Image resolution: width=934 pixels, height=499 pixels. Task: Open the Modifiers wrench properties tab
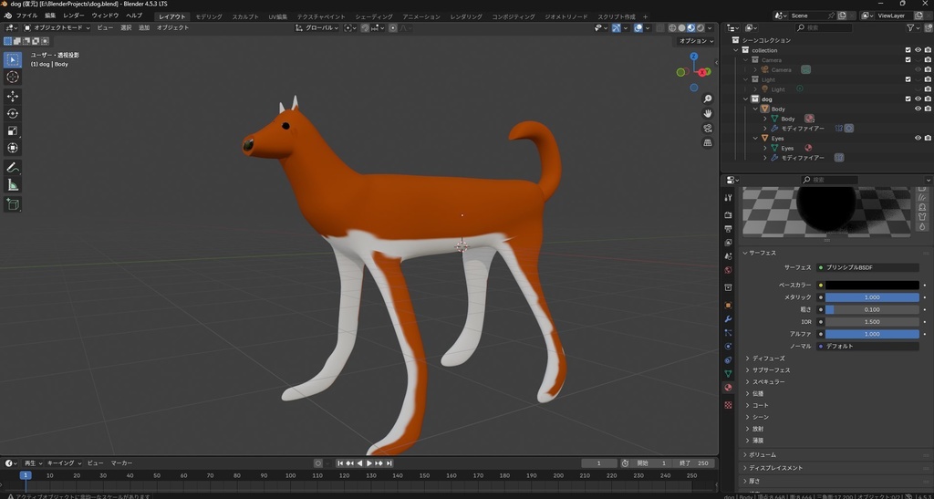(728, 319)
